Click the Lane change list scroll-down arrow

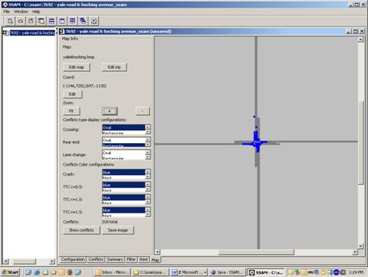tap(148, 157)
